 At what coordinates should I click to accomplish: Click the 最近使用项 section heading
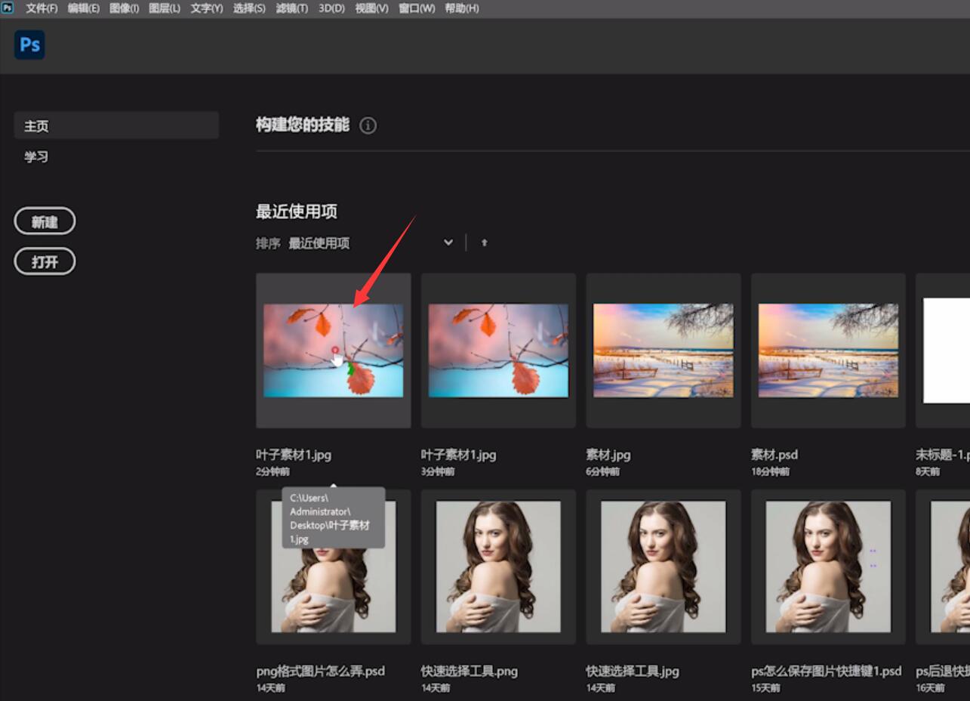tap(297, 212)
